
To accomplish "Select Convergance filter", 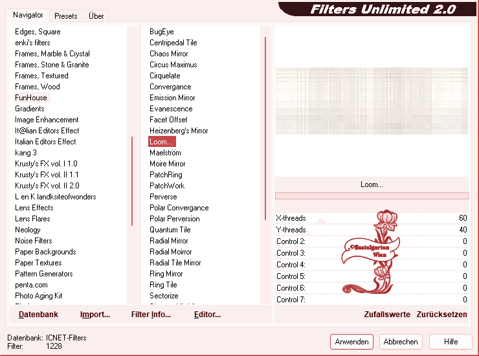I will pyautogui.click(x=170, y=87).
